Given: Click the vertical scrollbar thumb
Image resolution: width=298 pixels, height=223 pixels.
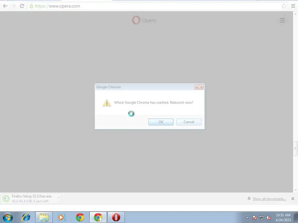Looking at the screenshot, I should pyautogui.click(x=296, y=148).
